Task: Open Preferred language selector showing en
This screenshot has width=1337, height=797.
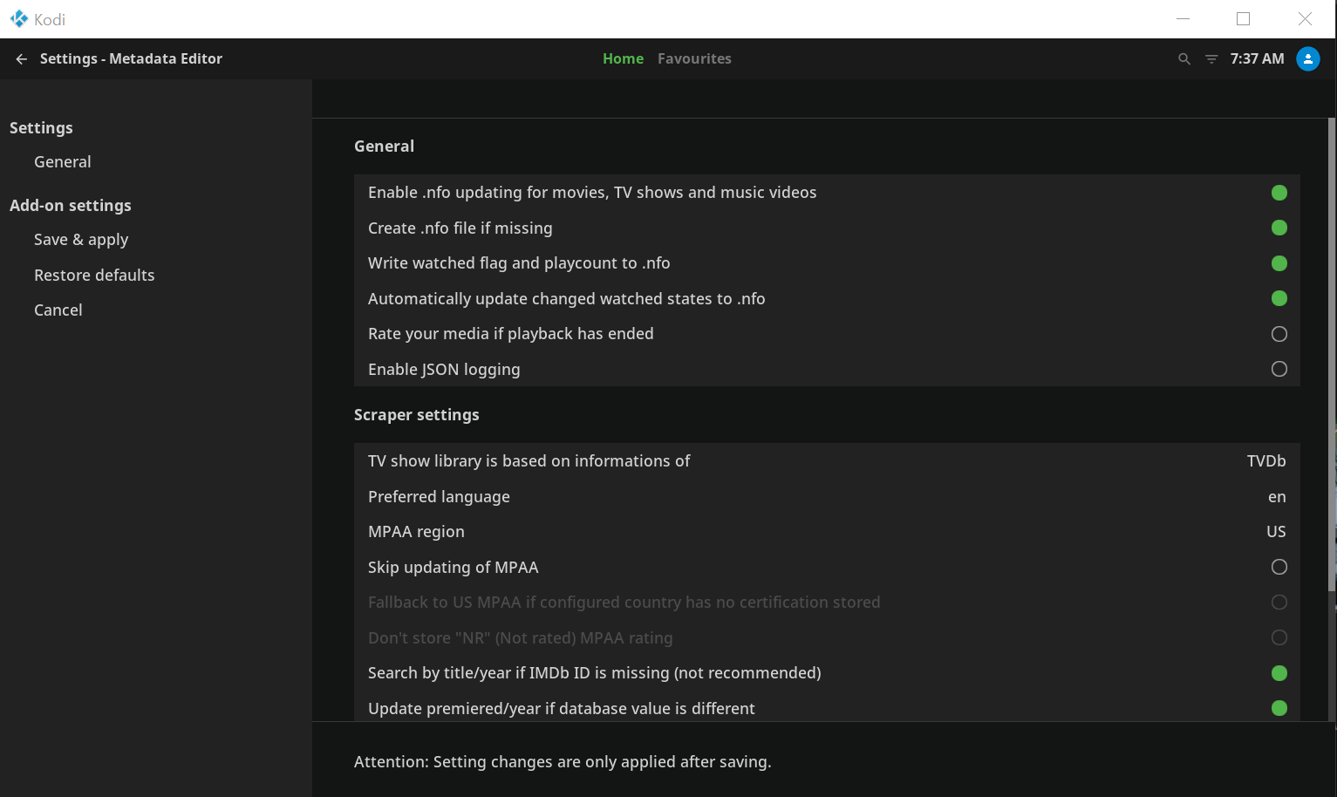Action: click(x=1276, y=497)
